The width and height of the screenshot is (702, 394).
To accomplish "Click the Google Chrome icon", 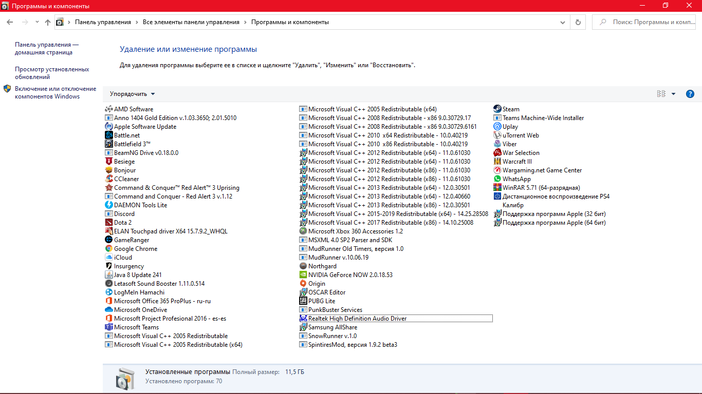I will 108,249.
